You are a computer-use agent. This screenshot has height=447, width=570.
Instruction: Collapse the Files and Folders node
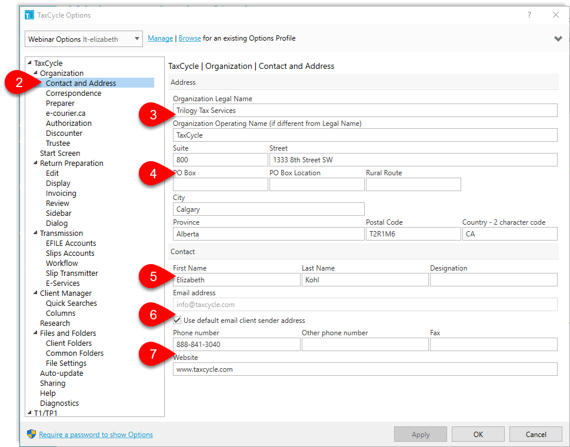36,332
